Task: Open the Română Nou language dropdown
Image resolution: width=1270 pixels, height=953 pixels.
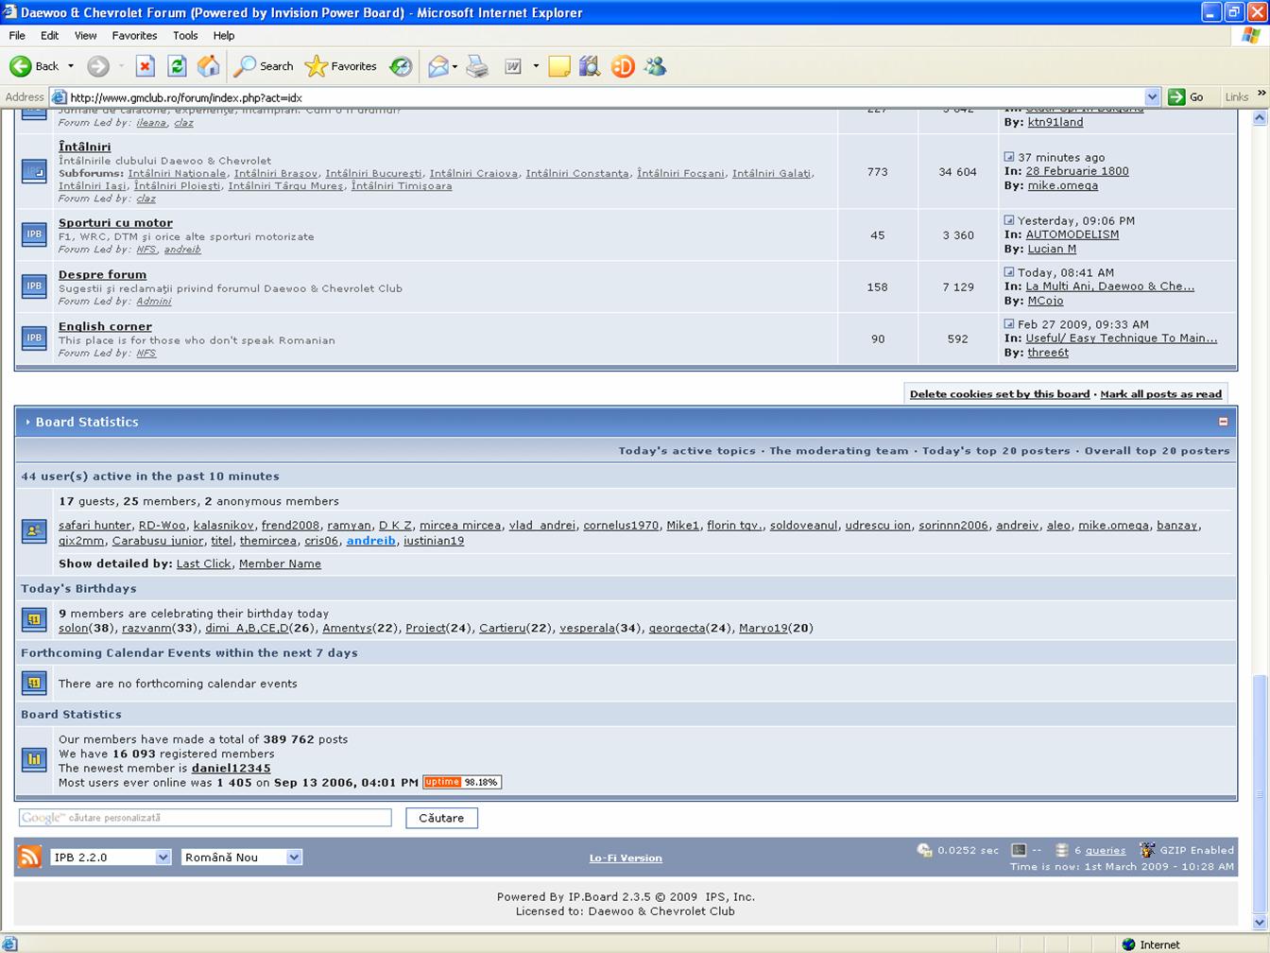Action: [241, 857]
